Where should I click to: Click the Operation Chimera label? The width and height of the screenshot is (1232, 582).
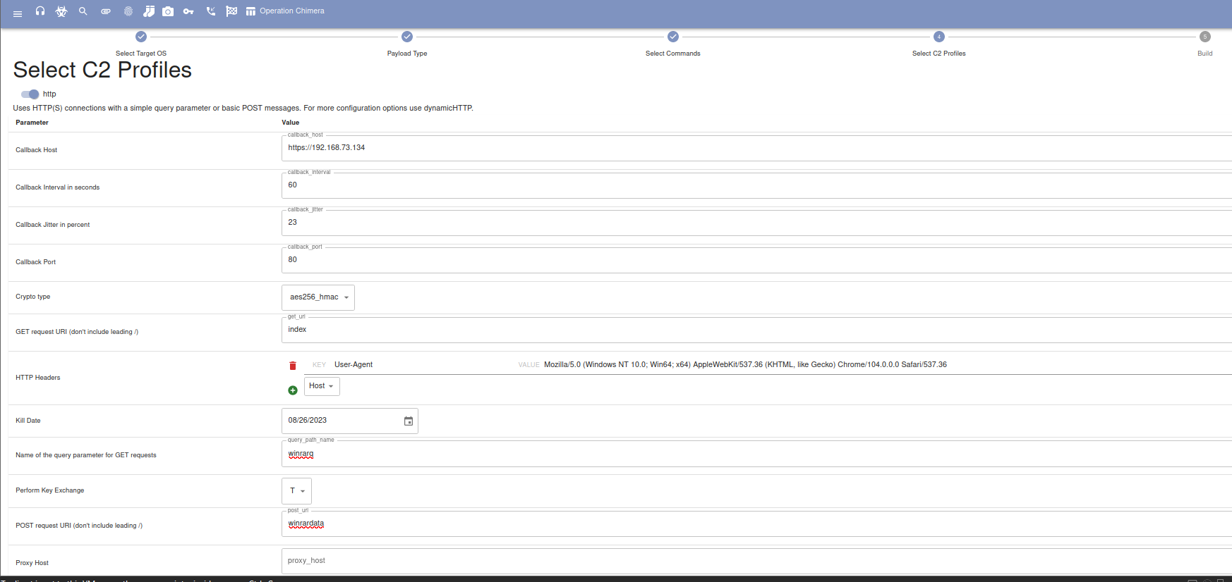point(292,11)
